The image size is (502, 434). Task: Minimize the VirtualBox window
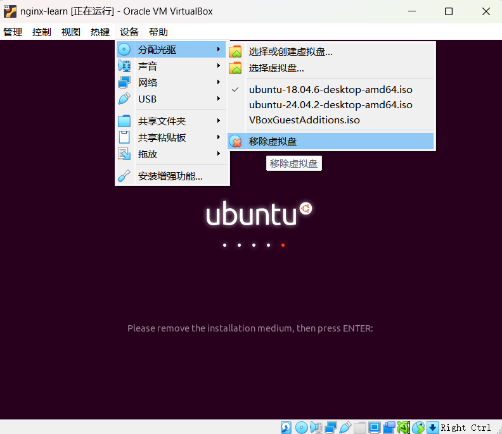point(412,11)
